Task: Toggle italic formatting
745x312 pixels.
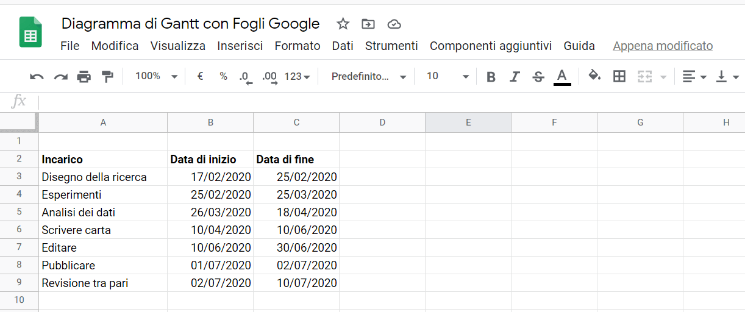Action: click(x=515, y=77)
